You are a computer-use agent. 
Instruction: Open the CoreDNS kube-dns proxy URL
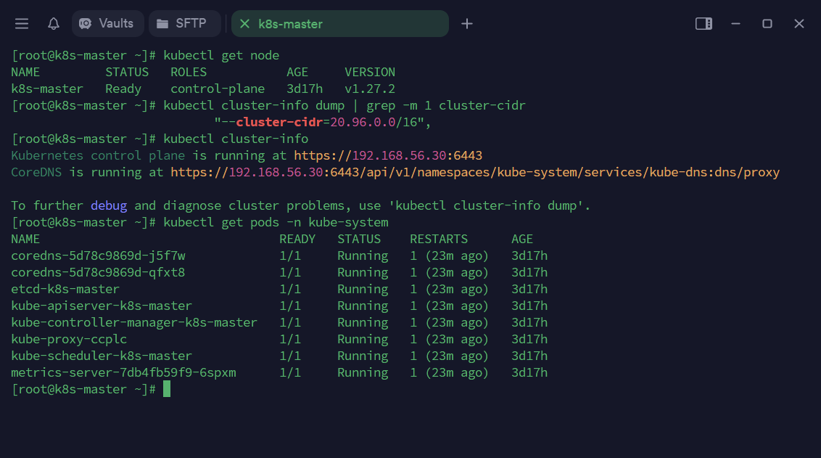475,172
